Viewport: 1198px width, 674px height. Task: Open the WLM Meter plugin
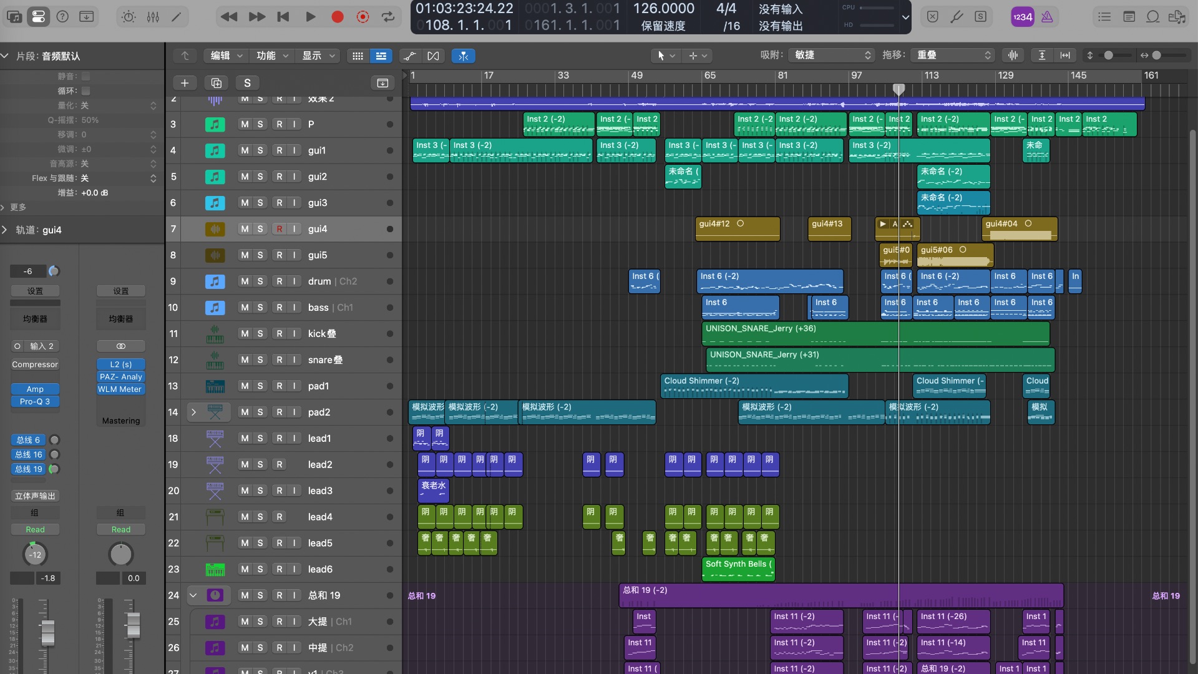[x=121, y=389]
